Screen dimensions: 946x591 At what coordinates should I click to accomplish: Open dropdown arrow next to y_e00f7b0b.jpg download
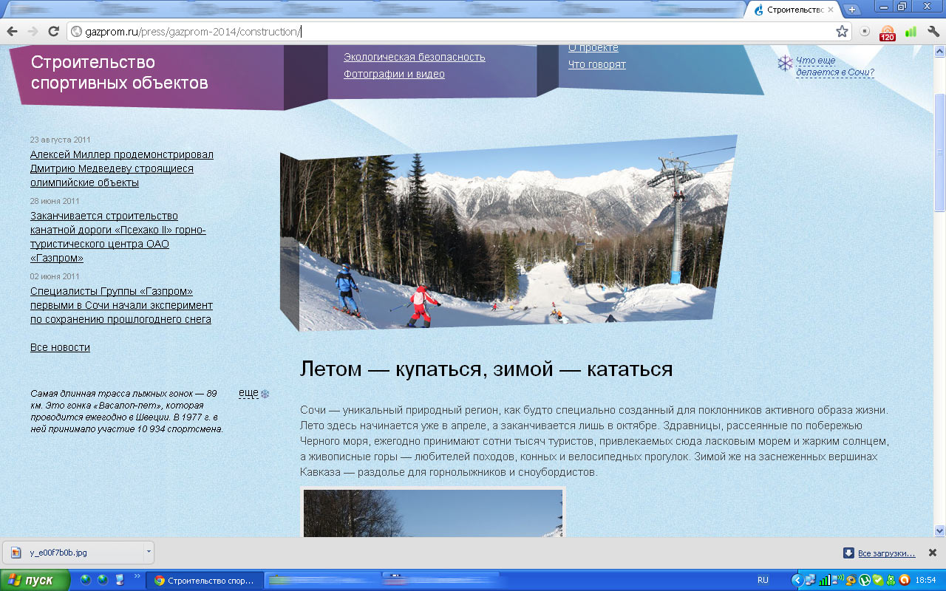[x=149, y=552]
